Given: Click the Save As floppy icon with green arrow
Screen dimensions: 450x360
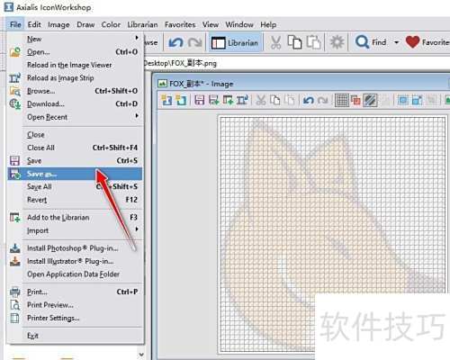Looking at the screenshot, I should tap(214, 100).
